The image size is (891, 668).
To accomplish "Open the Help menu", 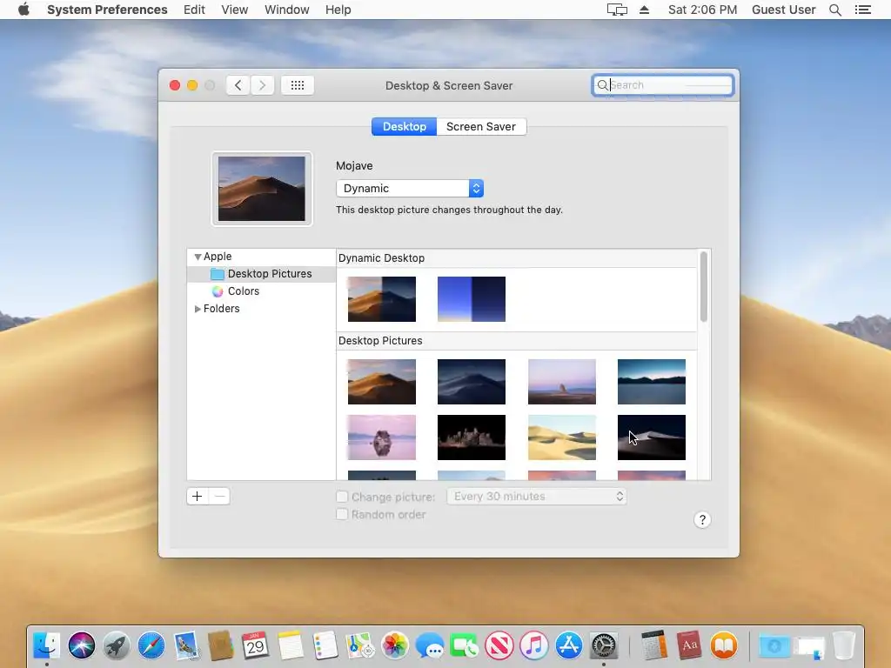I will click(338, 10).
